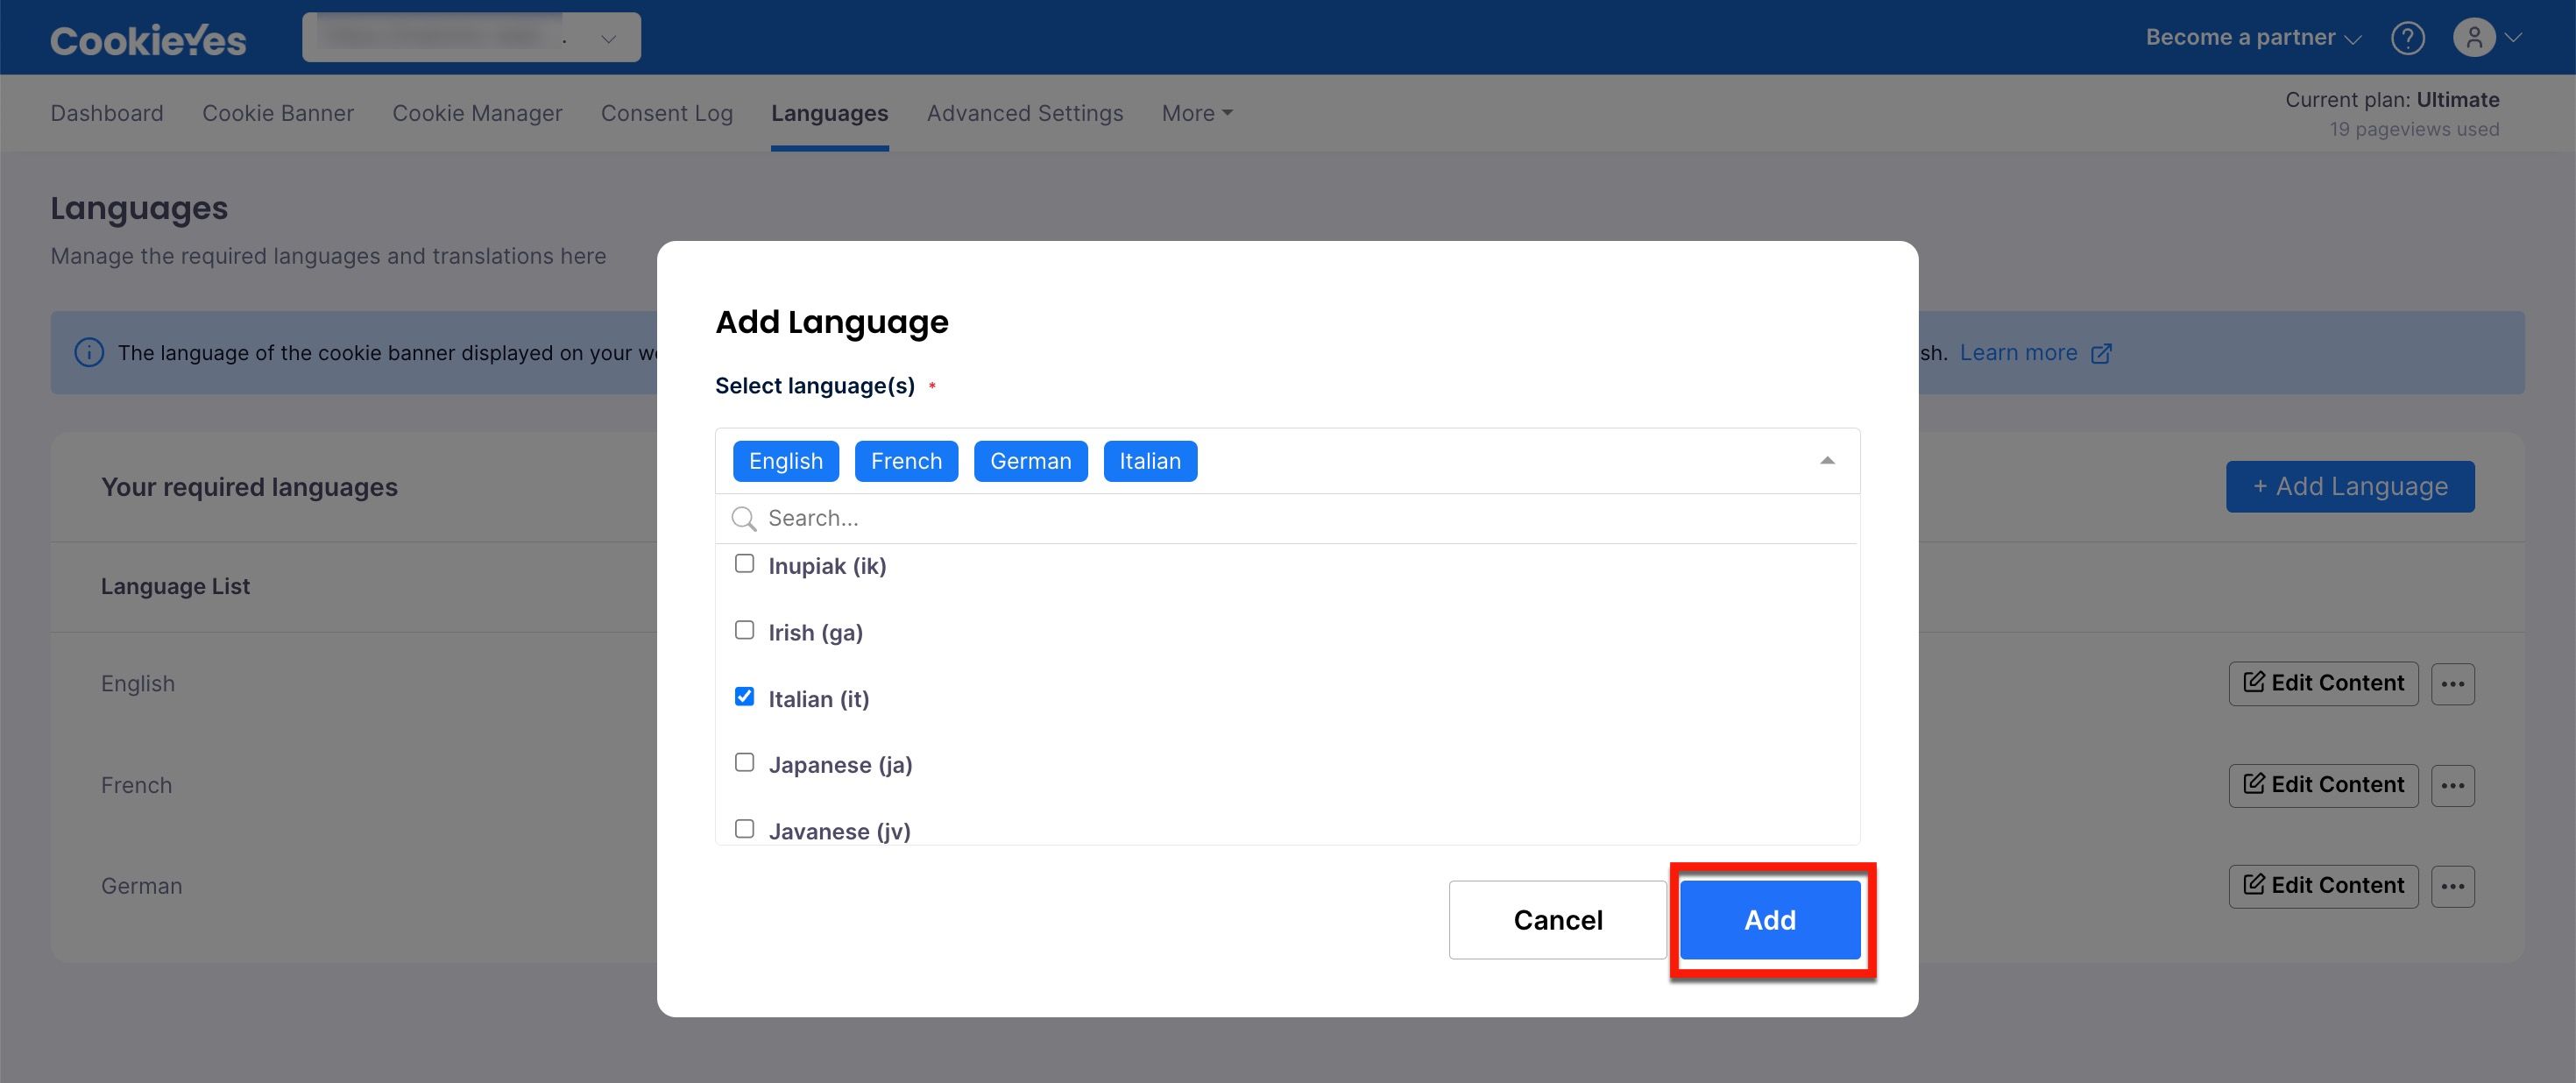Open the three-dot menu for German
Viewport: 2576px width, 1083px height.
tap(2452, 887)
